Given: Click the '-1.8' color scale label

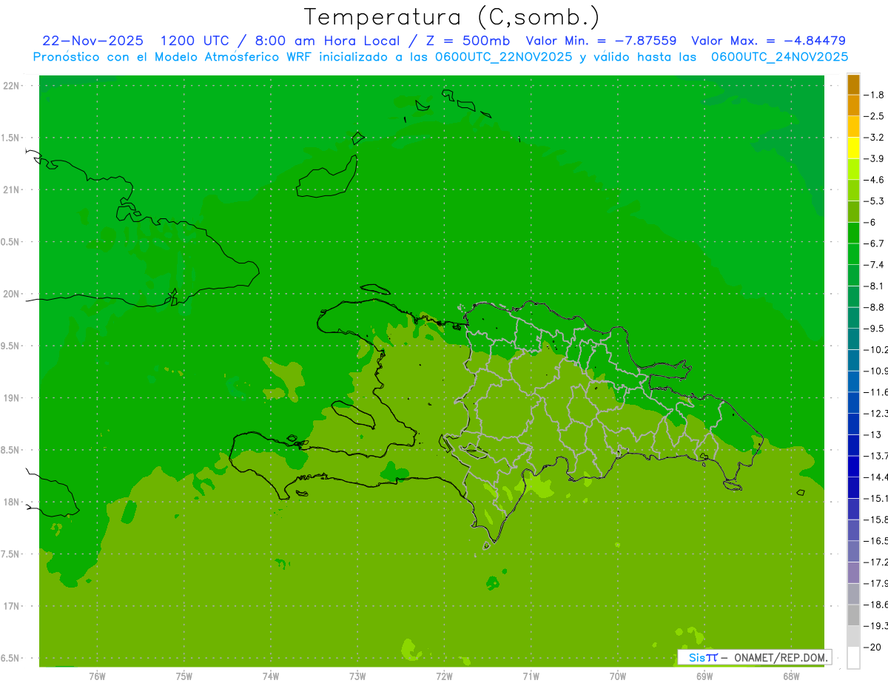Looking at the screenshot, I should (x=875, y=95).
